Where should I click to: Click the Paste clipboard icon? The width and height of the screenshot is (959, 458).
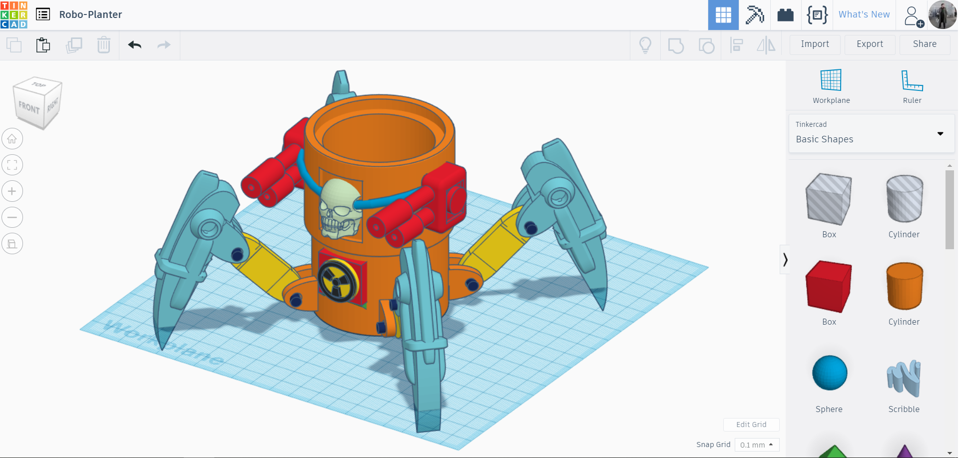click(x=43, y=45)
